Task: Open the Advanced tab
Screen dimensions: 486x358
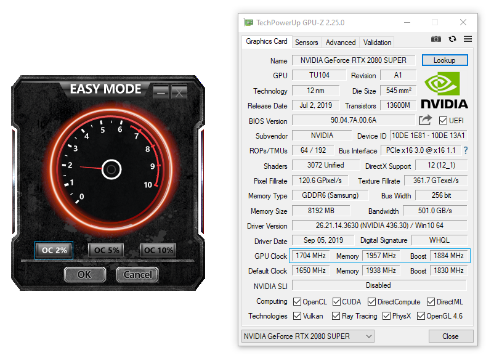Action: (341, 42)
